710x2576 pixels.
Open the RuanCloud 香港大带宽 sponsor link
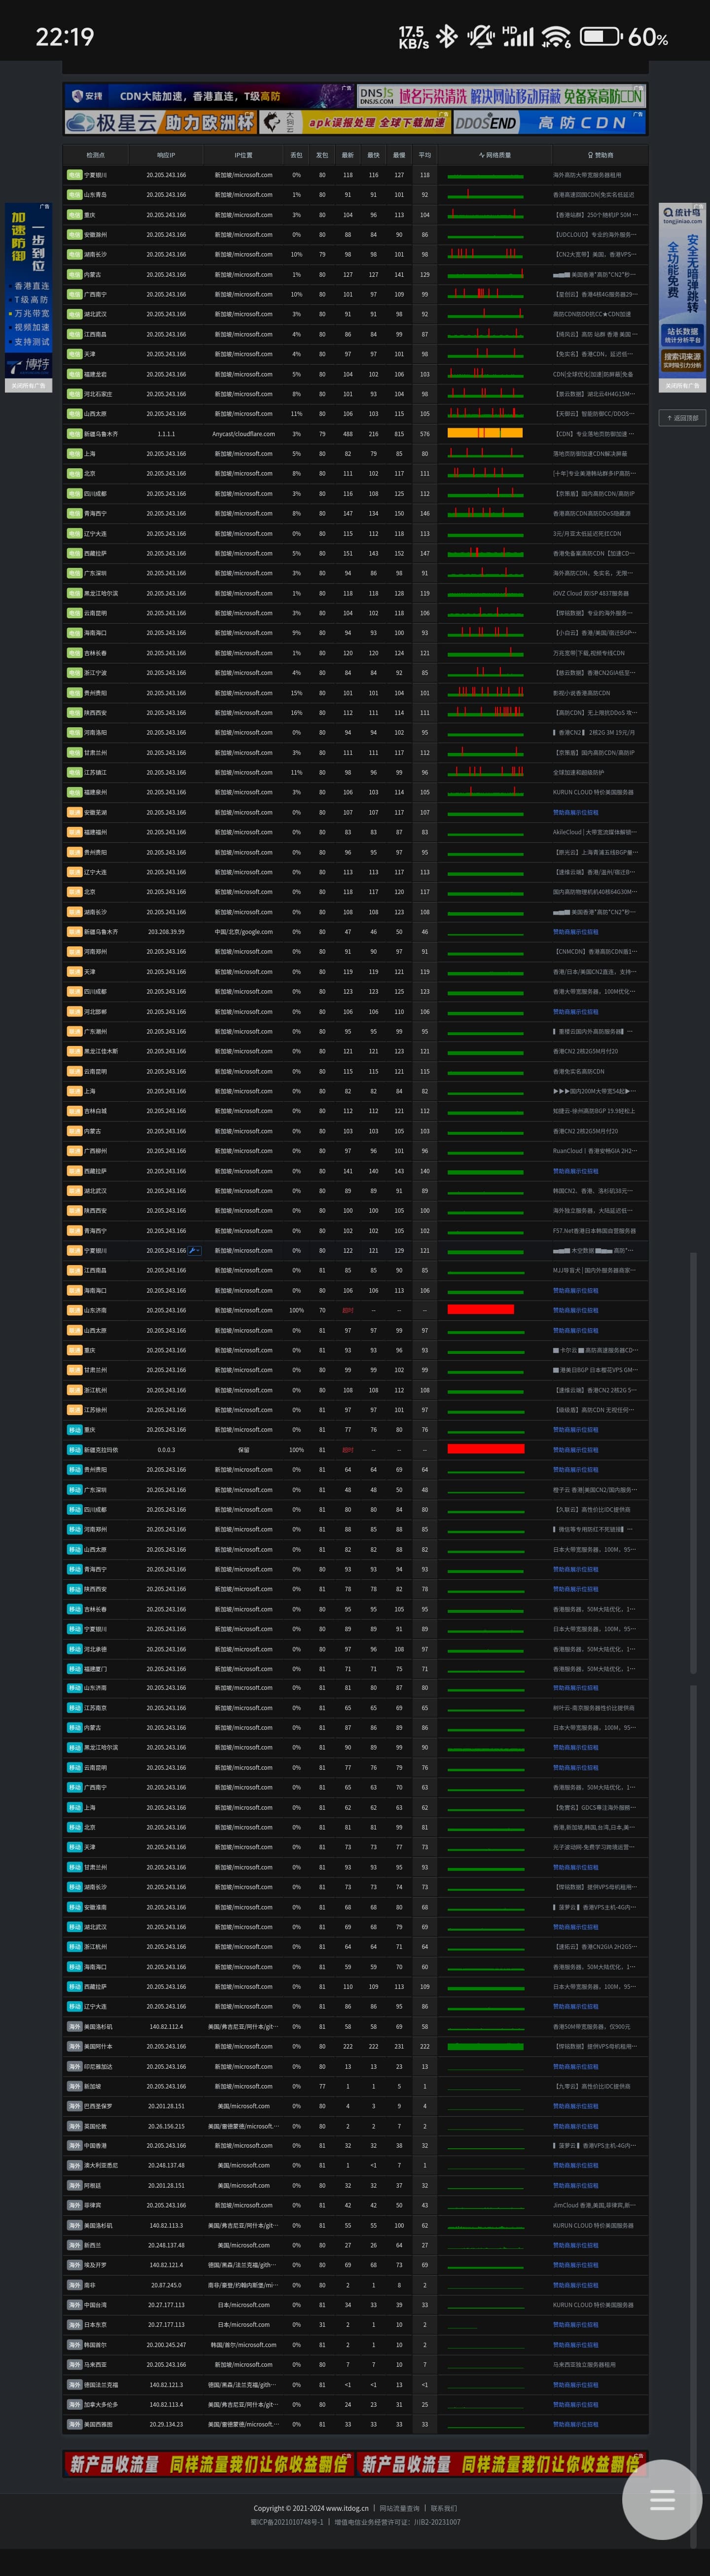click(x=594, y=1151)
